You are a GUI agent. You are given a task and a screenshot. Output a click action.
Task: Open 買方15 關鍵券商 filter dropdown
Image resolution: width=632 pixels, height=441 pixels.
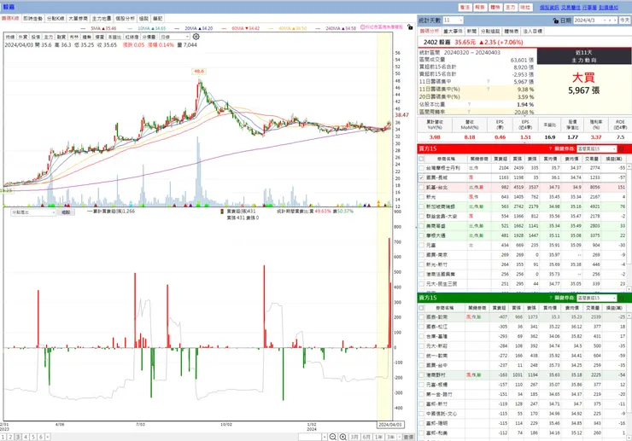coord(596,148)
